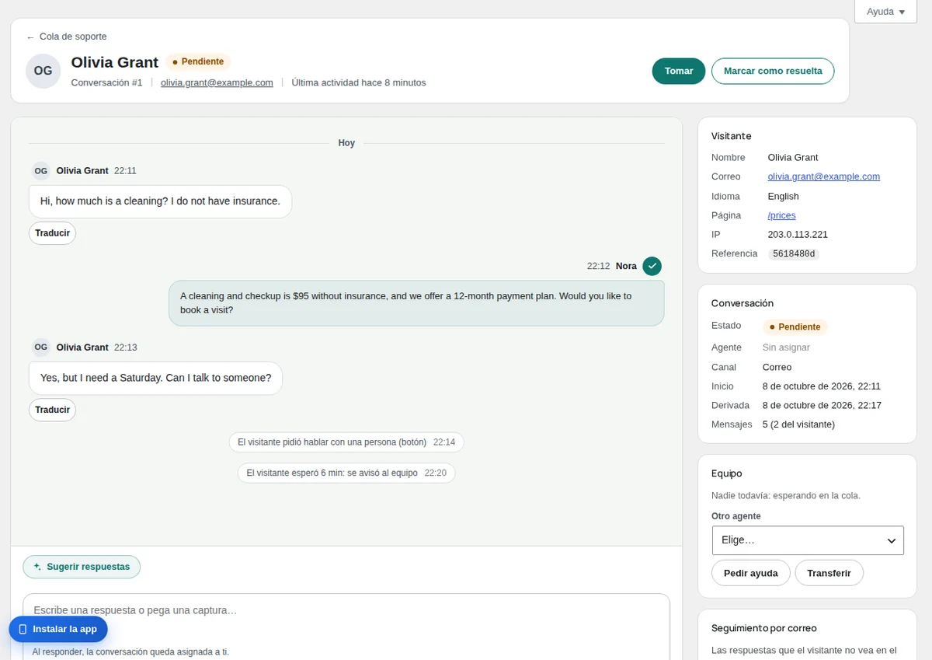
Task: Go back to Cola de soporte
Action: (67, 37)
